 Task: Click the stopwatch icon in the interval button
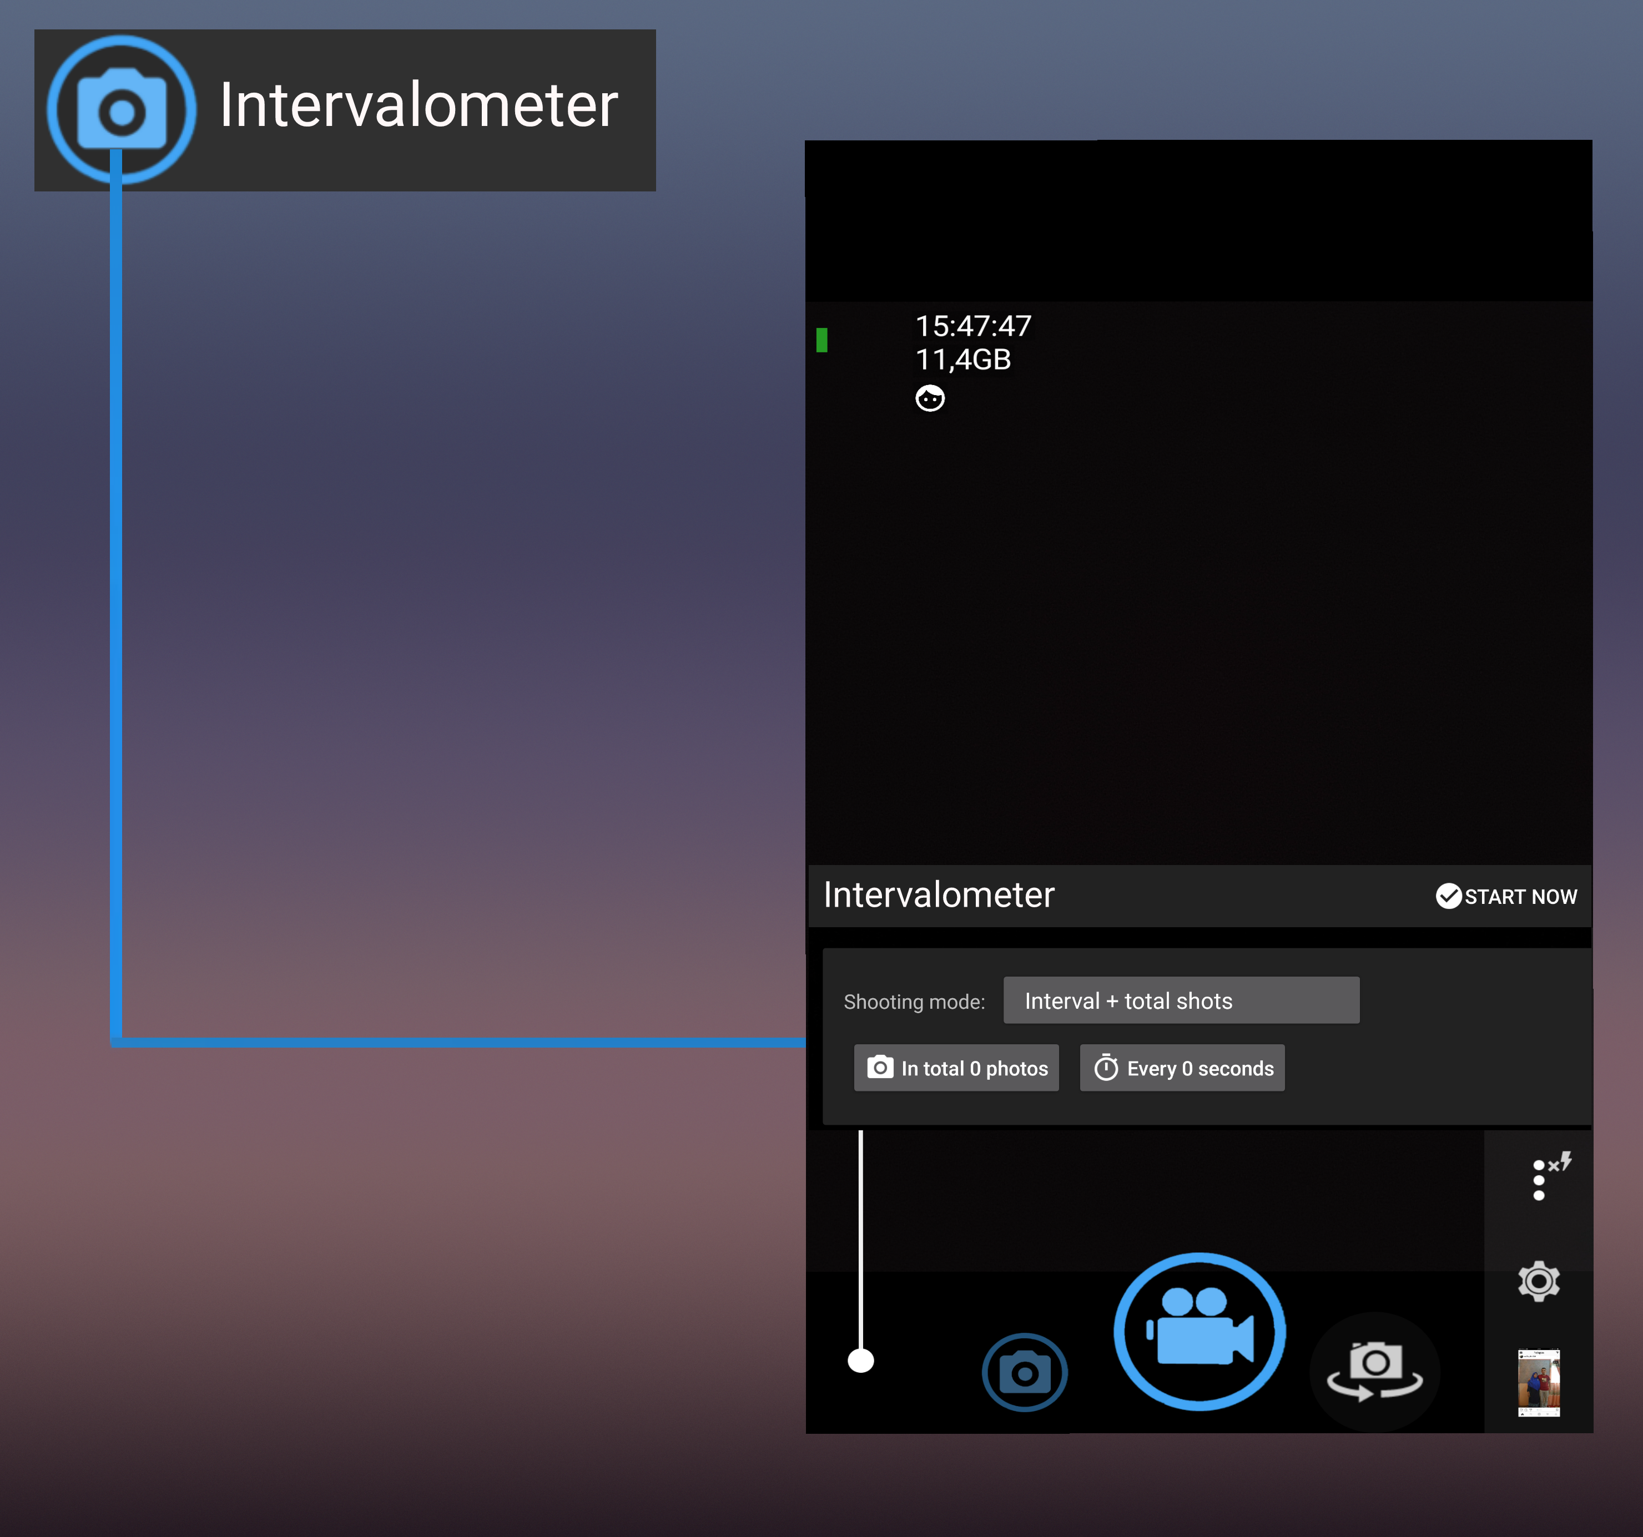(x=1106, y=1068)
